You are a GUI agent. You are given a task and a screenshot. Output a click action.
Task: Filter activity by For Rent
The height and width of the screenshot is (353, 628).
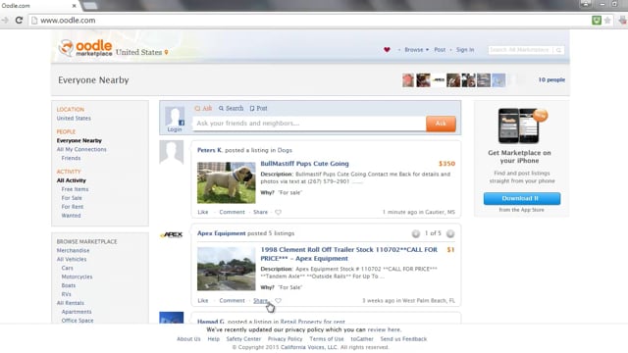(x=73, y=207)
